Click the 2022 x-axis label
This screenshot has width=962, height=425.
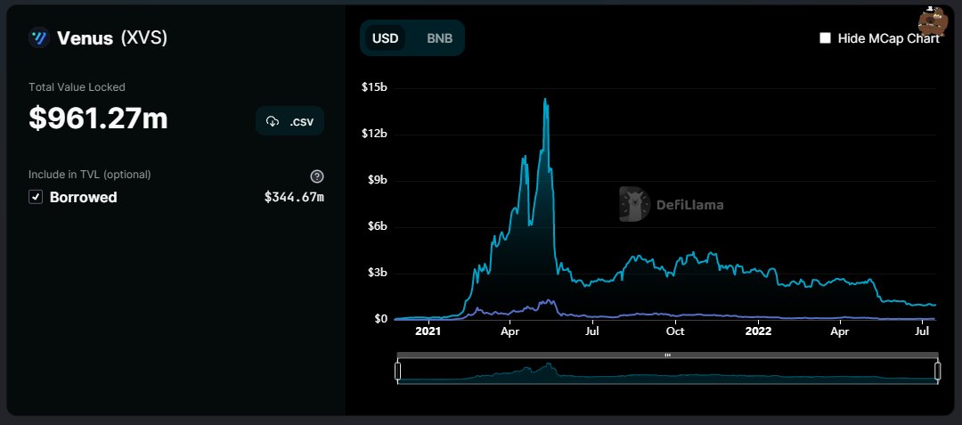point(758,331)
